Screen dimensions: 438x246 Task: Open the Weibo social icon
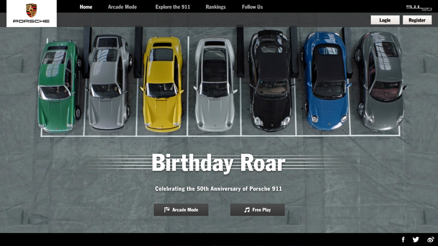pyautogui.click(x=430, y=240)
